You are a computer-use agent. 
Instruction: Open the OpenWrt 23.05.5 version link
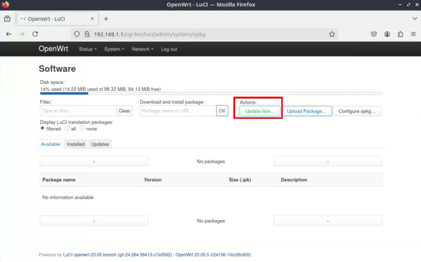pos(213,255)
